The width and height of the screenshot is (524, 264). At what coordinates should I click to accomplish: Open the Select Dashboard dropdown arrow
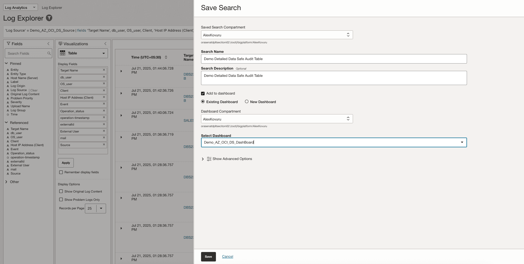(x=462, y=142)
